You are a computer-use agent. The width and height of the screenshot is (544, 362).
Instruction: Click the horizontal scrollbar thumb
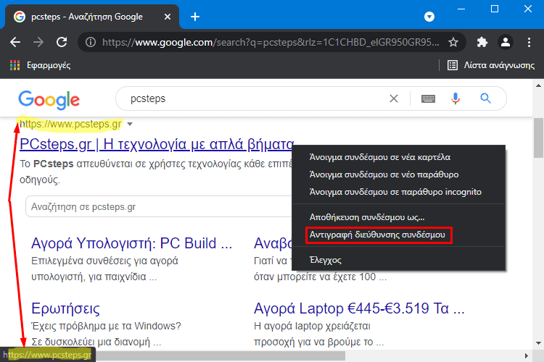coord(221,355)
